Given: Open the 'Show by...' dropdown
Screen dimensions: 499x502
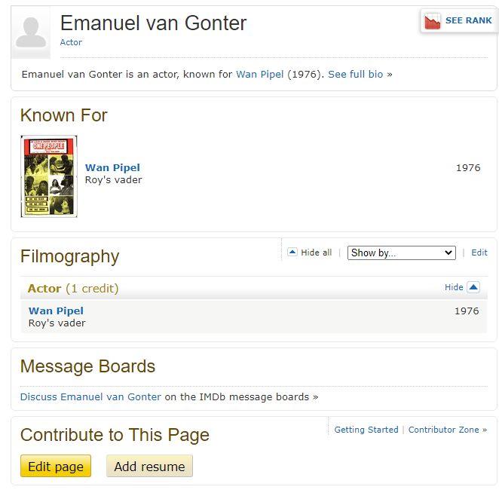Looking at the screenshot, I should click(402, 253).
